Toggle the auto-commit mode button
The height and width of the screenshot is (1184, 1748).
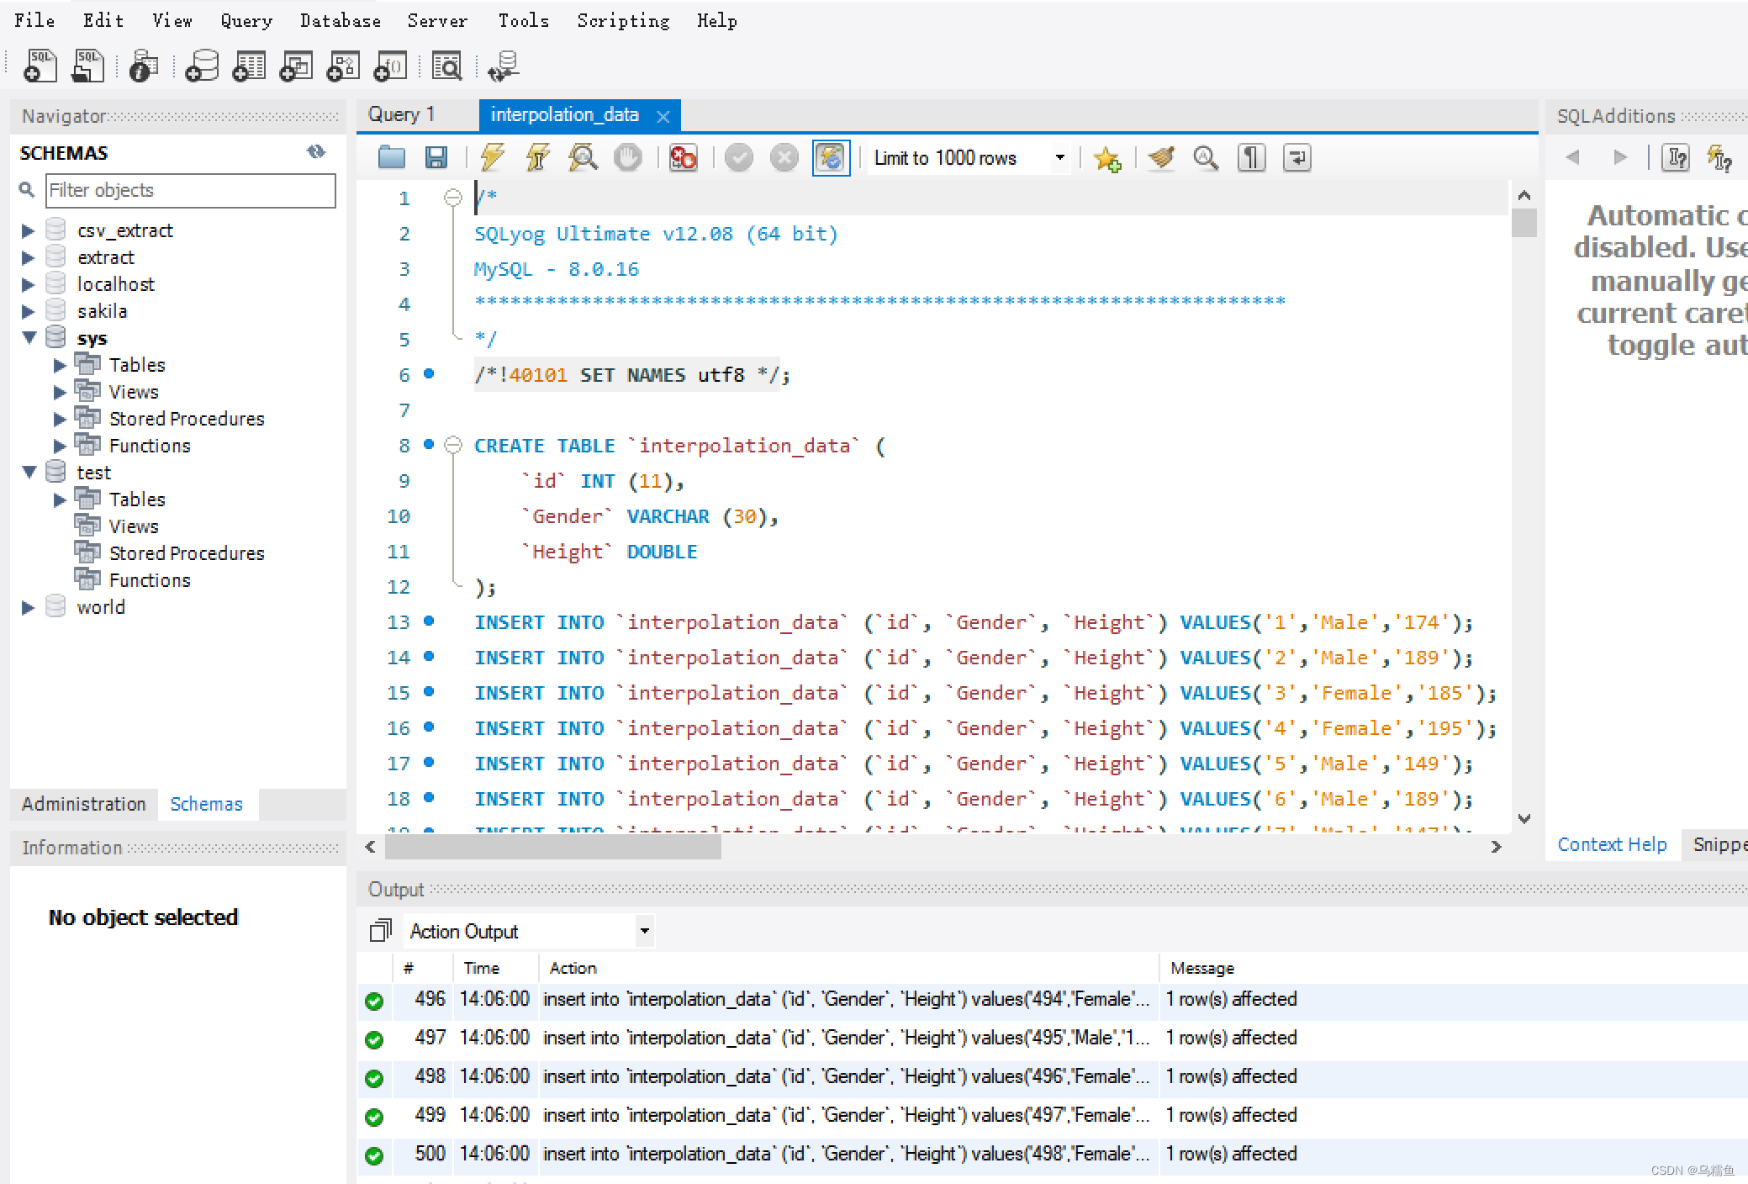(x=830, y=157)
